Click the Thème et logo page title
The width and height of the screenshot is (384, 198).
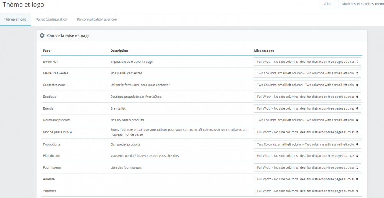[x=23, y=4]
